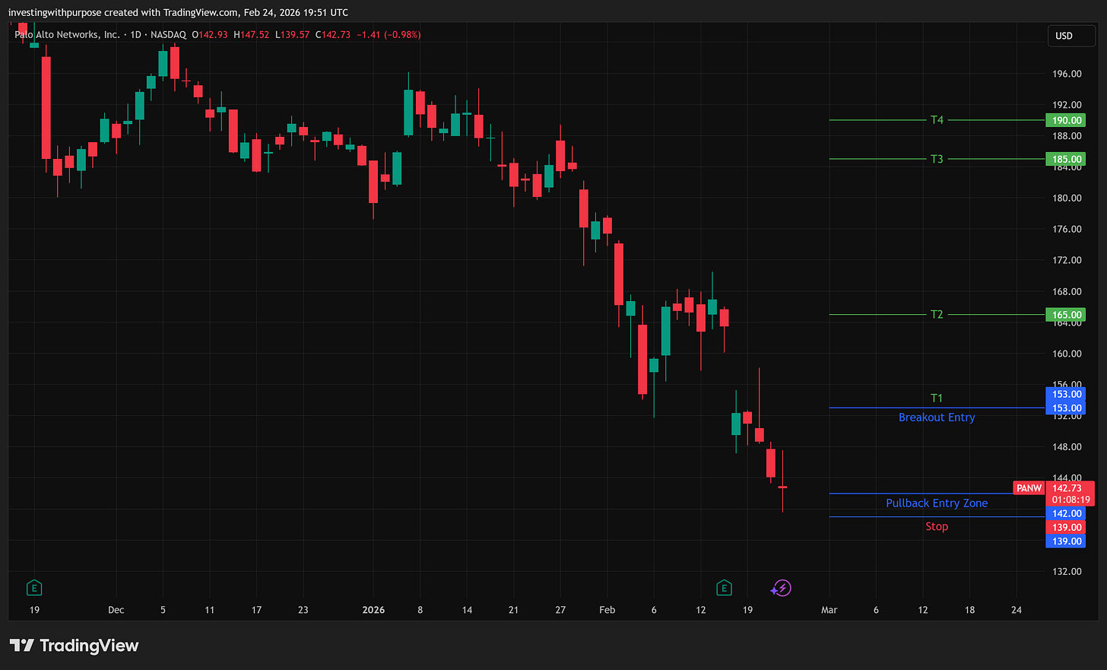Viewport: 1107px width, 670px height.
Task: Select the blue 142.00 price label
Action: point(1066,513)
